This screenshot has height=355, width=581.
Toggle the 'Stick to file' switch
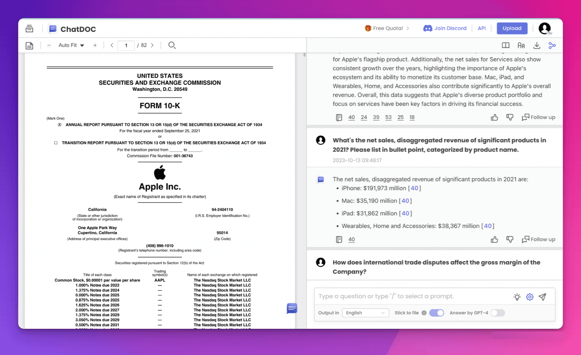point(436,313)
